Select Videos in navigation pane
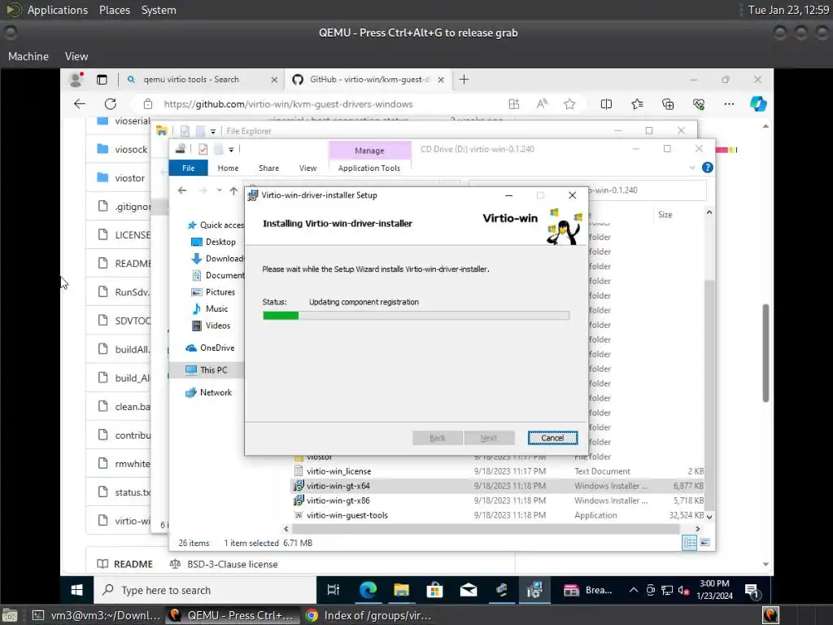The height and width of the screenshot is (625, 833). pyautogui.click(x=212, y=326)
